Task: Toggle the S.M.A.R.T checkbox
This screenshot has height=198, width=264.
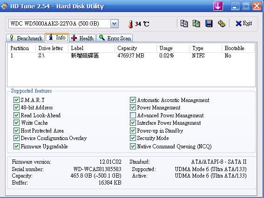Action: point(16,100)
